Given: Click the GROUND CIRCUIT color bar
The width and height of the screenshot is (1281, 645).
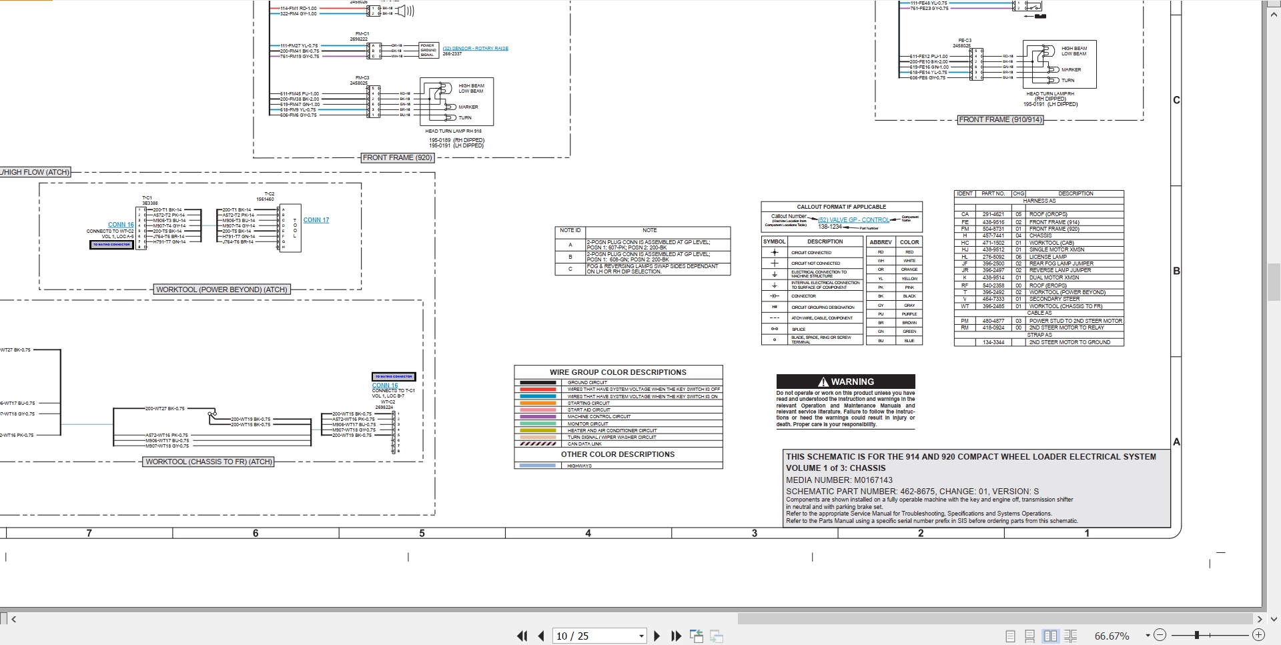Looking at the screenshot, I should (x=538, y=383).
